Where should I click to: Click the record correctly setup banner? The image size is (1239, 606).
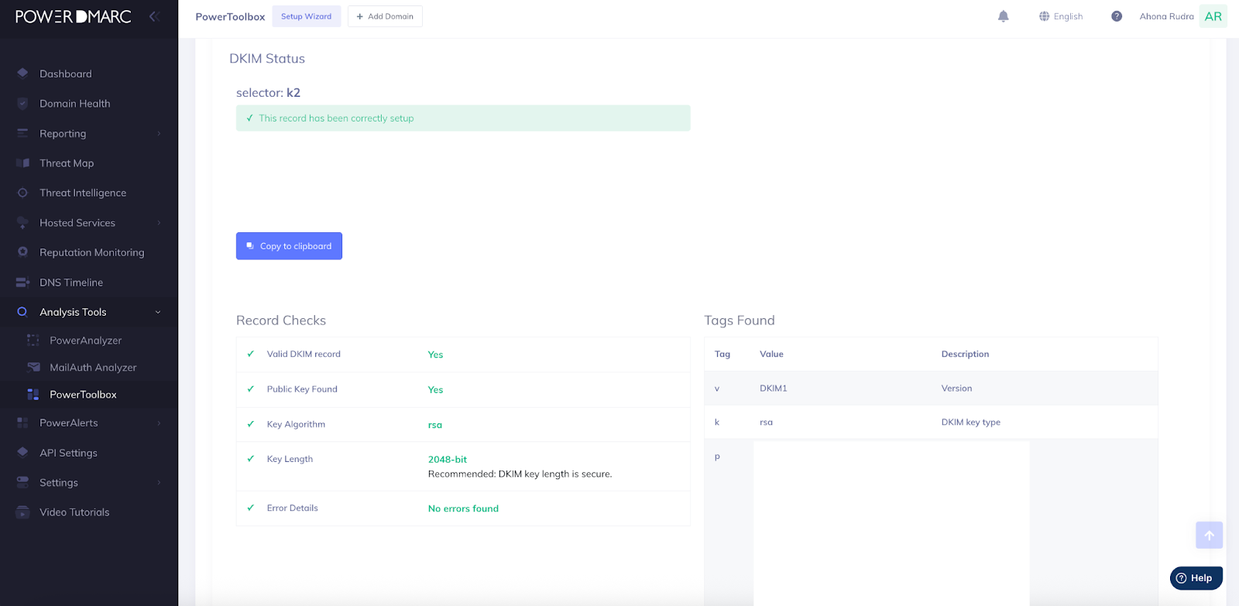[463, 118]
